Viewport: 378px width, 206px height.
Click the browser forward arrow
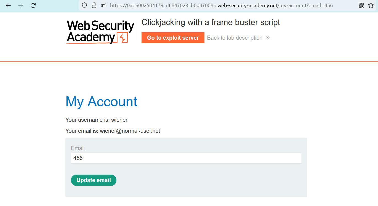click(x=21, y=6)
